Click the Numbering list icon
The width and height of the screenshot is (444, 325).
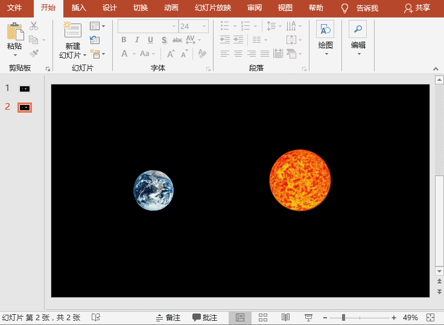click(245, 26)
